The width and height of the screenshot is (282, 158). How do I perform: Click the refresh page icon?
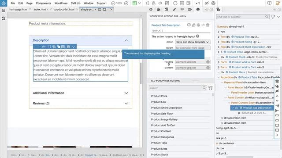click(175, 3)
